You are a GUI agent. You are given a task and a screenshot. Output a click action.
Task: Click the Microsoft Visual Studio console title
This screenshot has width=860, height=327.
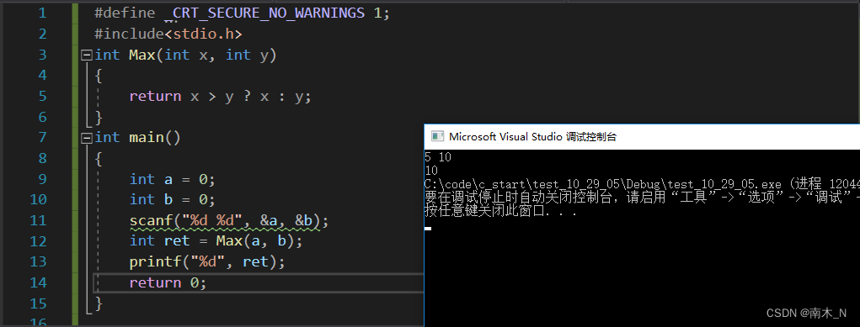532,137
